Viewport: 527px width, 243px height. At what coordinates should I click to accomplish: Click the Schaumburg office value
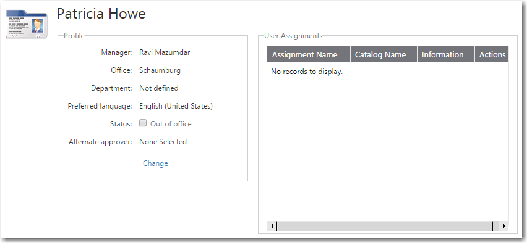(x=160, y=70)
